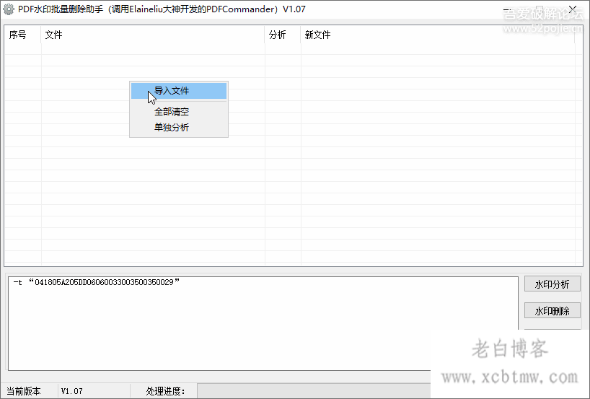Click the 当前版本 status label

[x=24, y=391]
